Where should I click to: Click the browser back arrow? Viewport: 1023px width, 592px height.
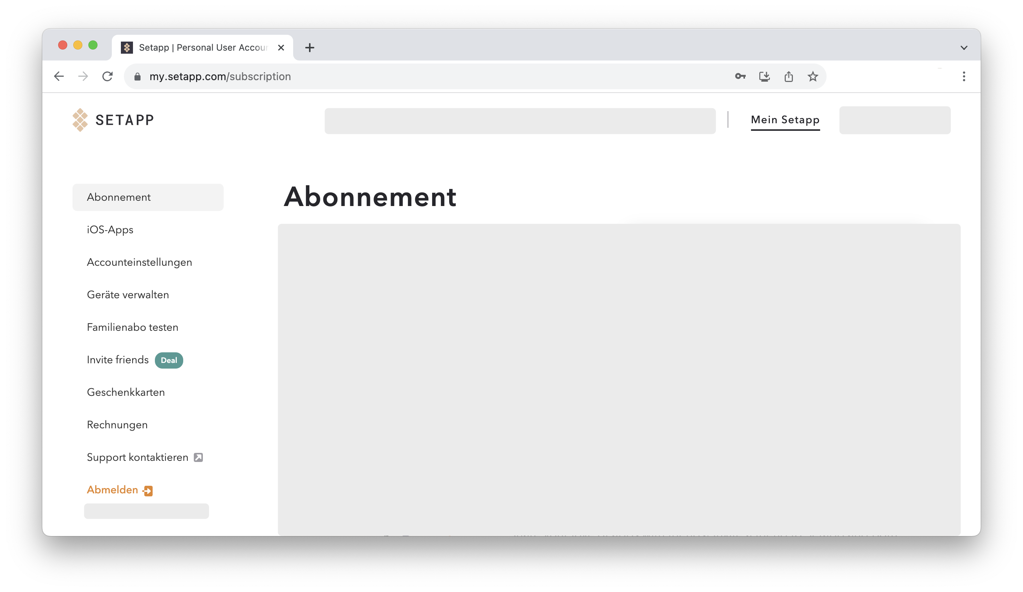click(59, 76)
